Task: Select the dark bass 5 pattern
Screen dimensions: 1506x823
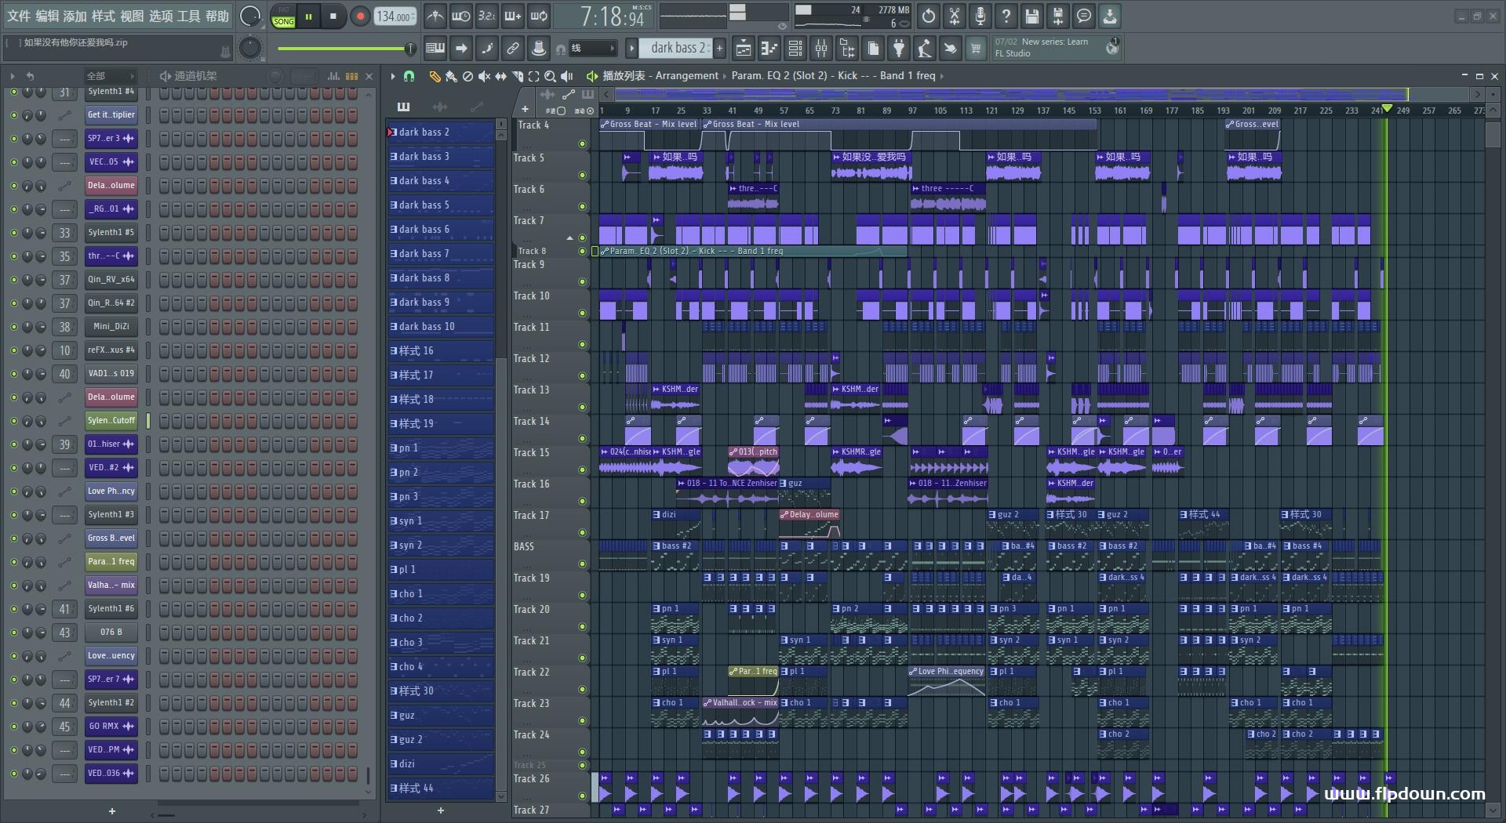Action: [441, 205]
